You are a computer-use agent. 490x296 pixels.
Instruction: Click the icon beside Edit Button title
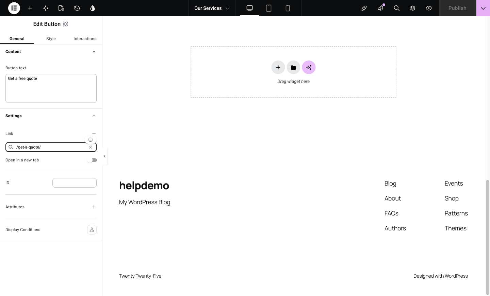(x=65, y=24)
